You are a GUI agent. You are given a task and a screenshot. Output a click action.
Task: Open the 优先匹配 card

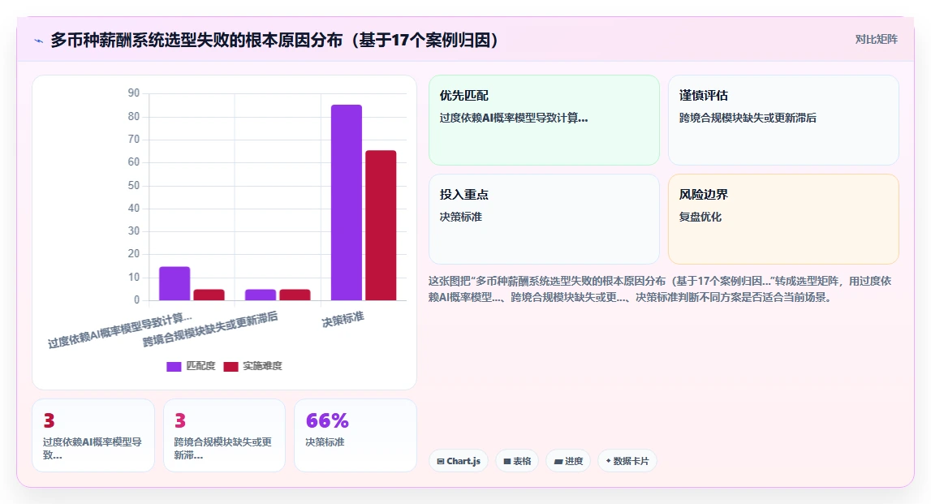tap(544, 120)
